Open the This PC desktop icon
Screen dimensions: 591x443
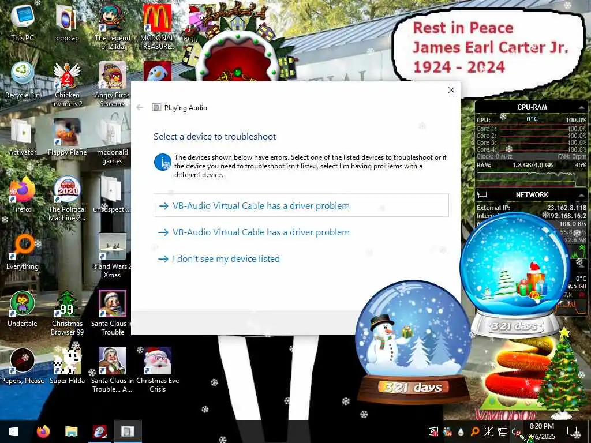[23, 22]
